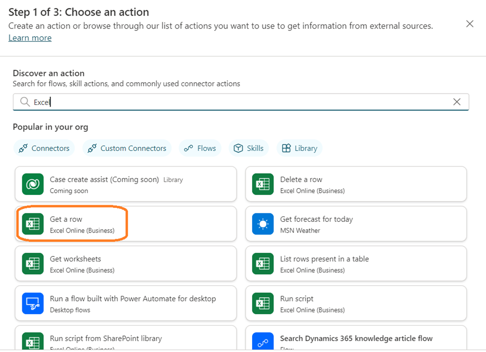The height and width of the screenshot is (352, 486).
Task: Show only Flows actions
Action: (x=200, y=148)
